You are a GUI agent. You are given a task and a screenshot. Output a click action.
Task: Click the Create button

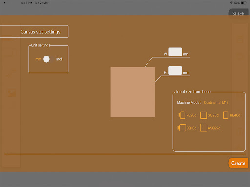click(x=238, y=163)
